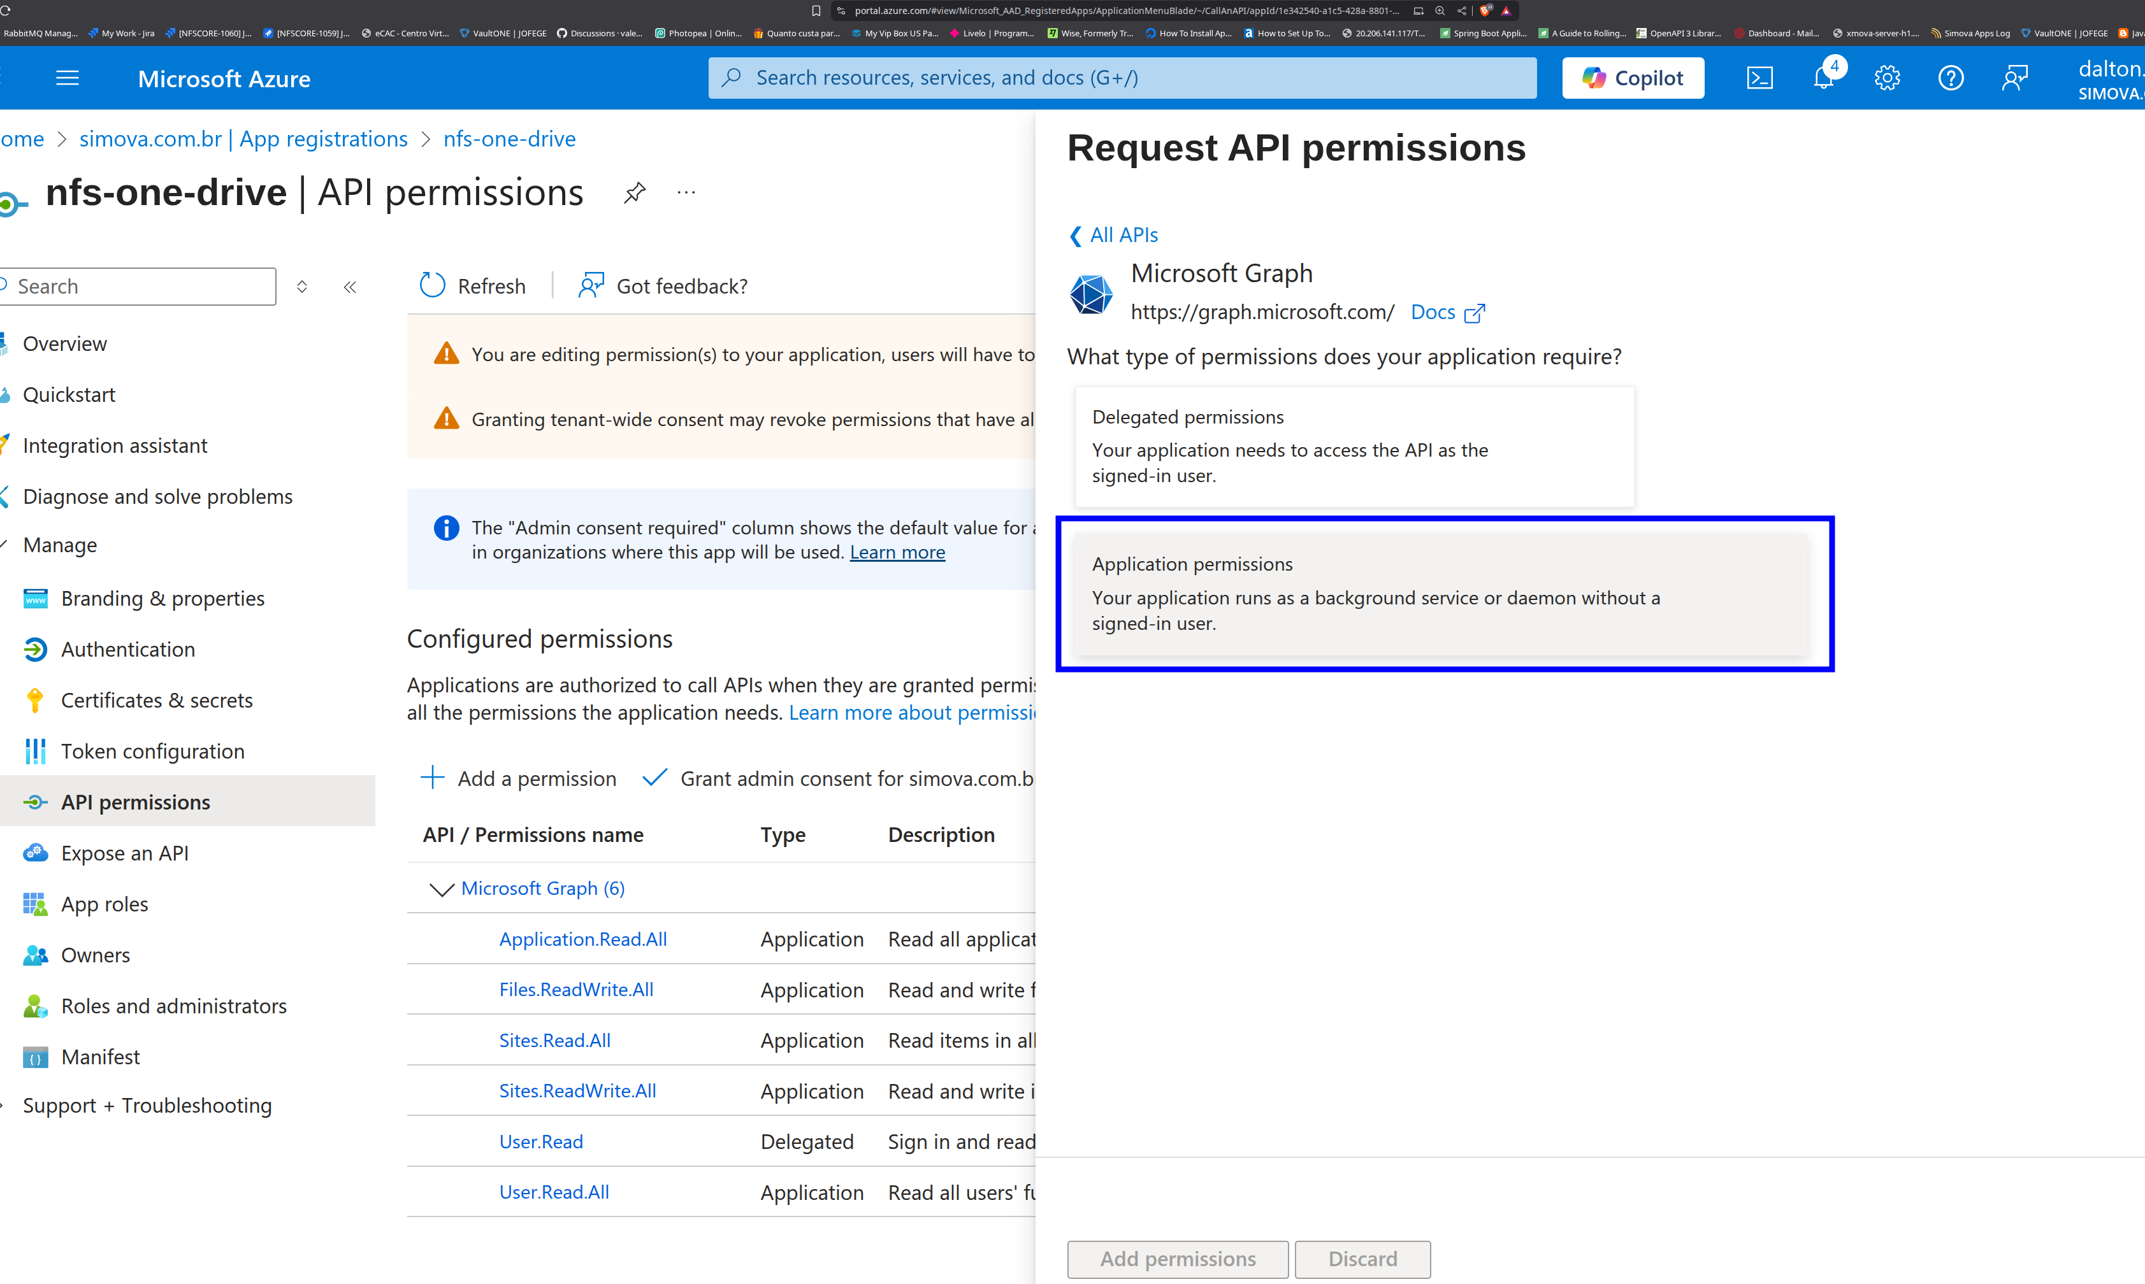Select Application permissions option card
The height and width of the screenshot is (1284, 2145).
point(1440,594)
